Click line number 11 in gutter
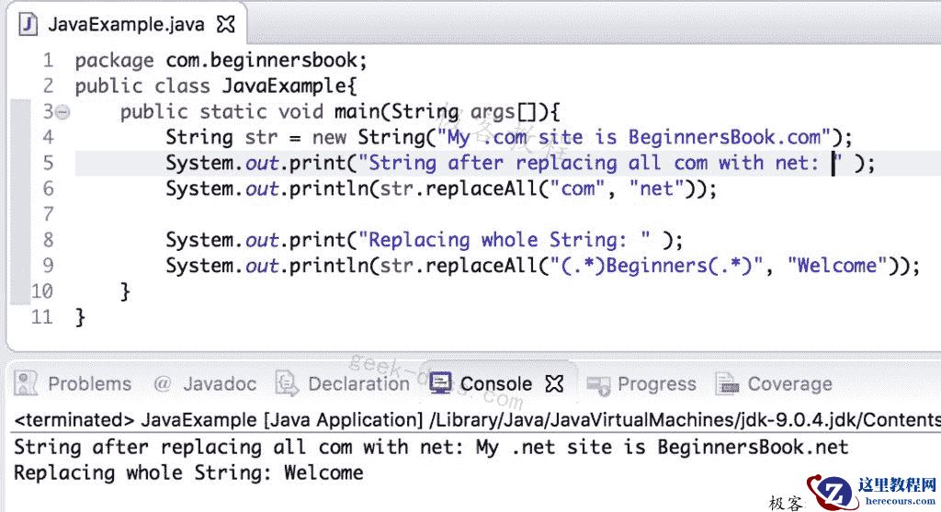 [x=42, y=317]
